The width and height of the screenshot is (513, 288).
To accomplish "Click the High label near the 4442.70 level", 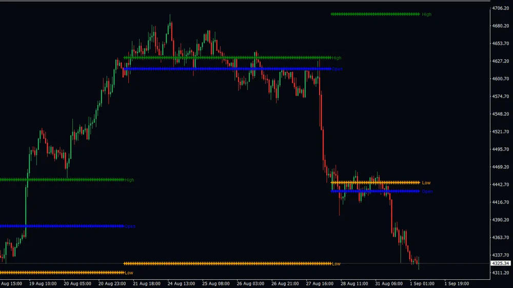I will coord(129,180).
